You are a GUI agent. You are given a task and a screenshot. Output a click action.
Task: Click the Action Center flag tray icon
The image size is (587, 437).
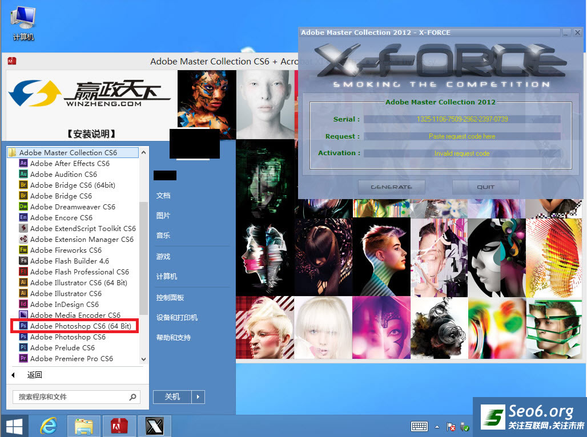[x=451, y=427]
